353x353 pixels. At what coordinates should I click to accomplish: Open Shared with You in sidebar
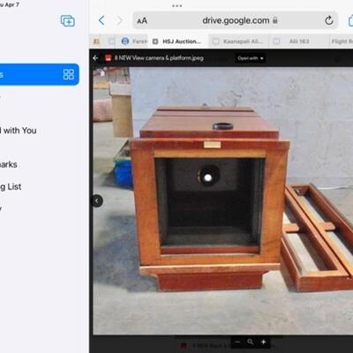[19, 131]
